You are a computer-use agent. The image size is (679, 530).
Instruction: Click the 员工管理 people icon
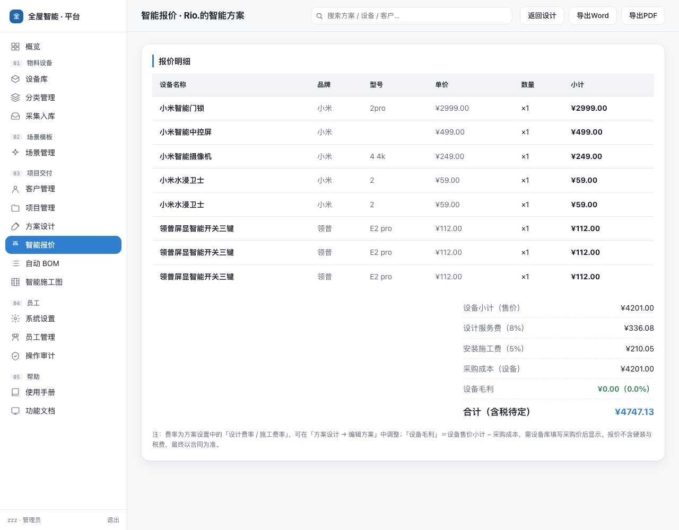pyautogui.click(x=15, y=337)
